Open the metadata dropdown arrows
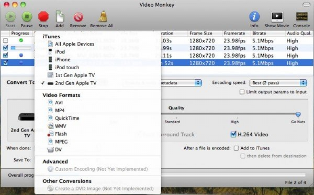The width and height of the screenshot is (314, 195). click(x=198, y=83)
